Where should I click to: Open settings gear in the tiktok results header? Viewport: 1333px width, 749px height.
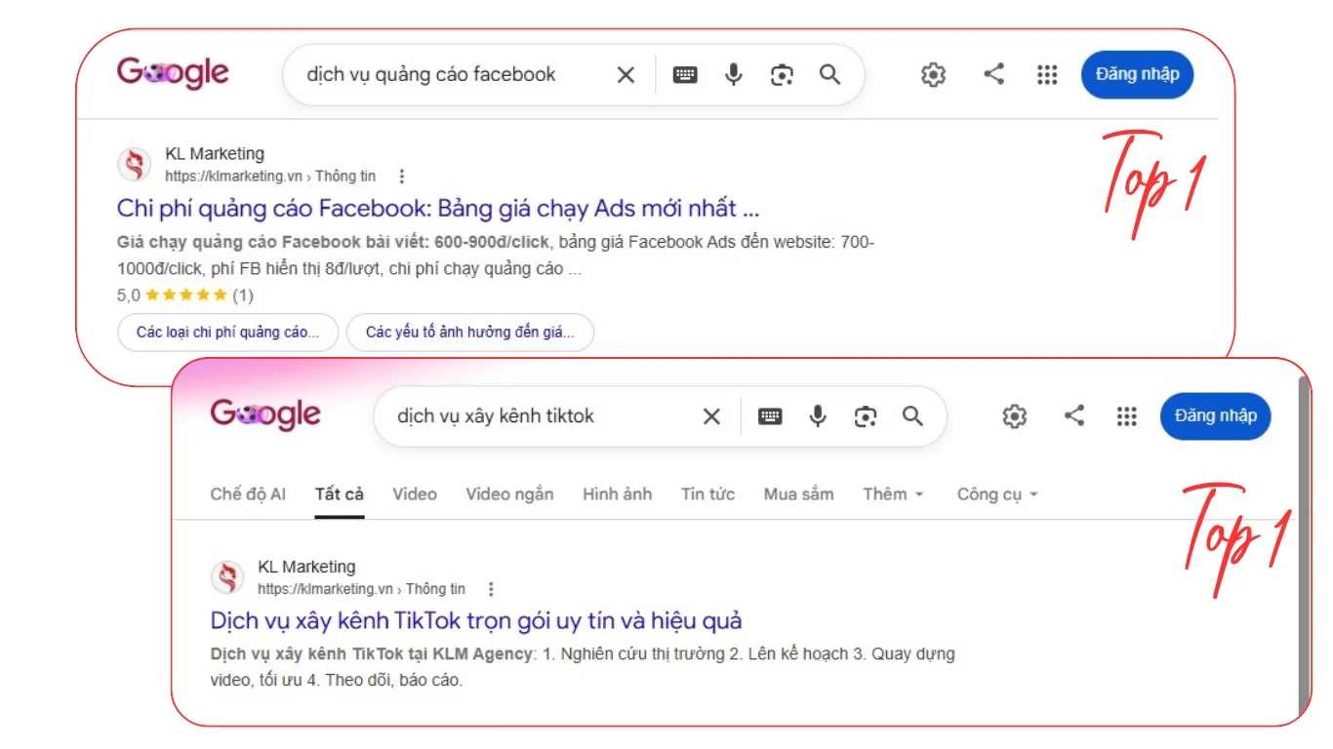point(1015,416)
